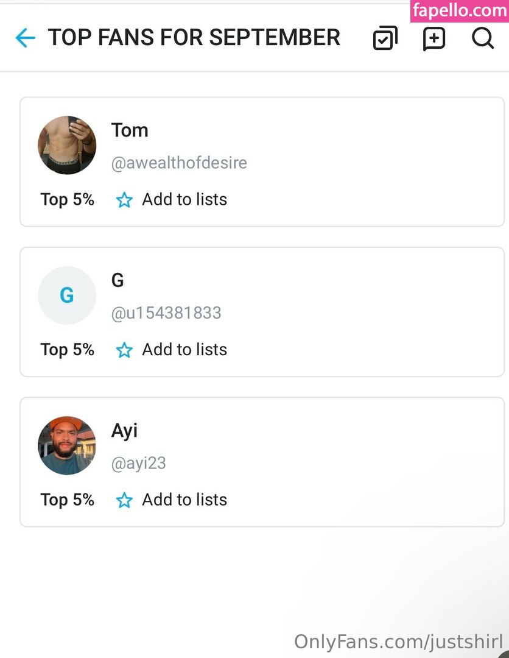This screenshot has width=509, height=658.
Task: Open the @awealthofdesire username link
Action: point(179,163)
